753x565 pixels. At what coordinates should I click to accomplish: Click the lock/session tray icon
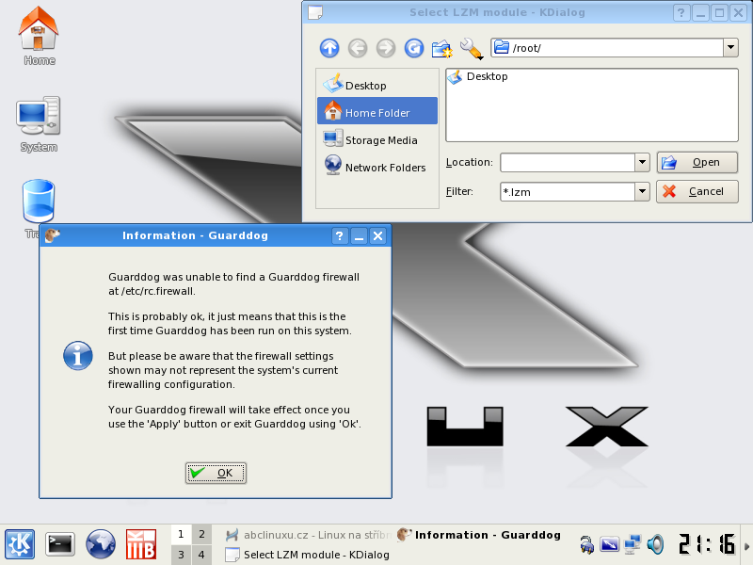click(586, 545)
